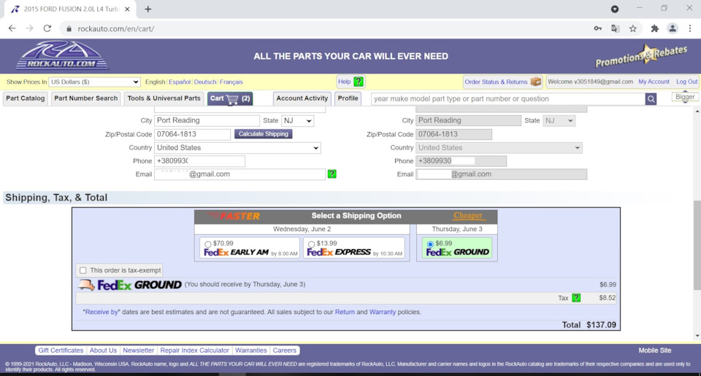
Task: Click the page vertical scrollbar
Action: [x=697, y=245]
